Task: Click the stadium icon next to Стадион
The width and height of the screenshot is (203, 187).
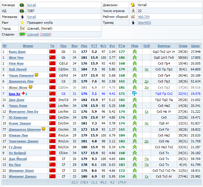Action: (22, 34)
